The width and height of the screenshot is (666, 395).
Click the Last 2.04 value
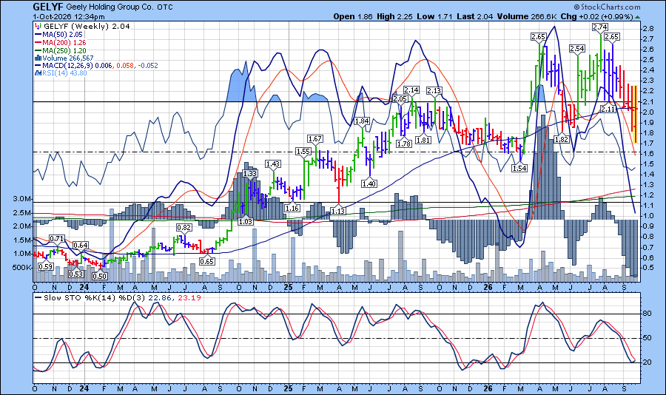[x=475, y=16]
